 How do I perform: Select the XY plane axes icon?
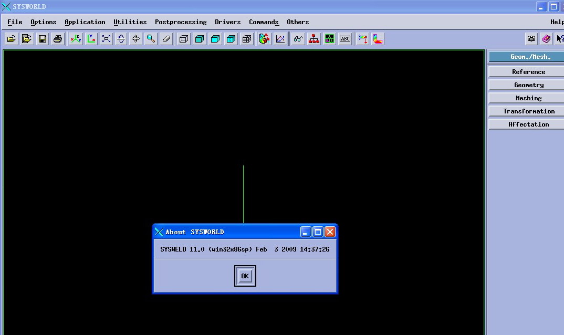pyautogui.click(x=91, y=39)
